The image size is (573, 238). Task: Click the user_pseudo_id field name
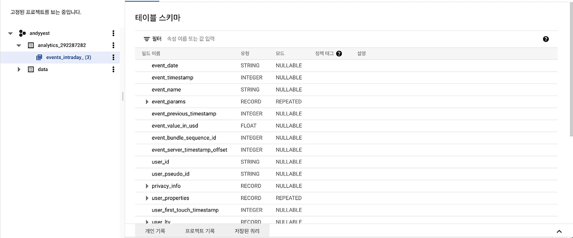(171, 174)
